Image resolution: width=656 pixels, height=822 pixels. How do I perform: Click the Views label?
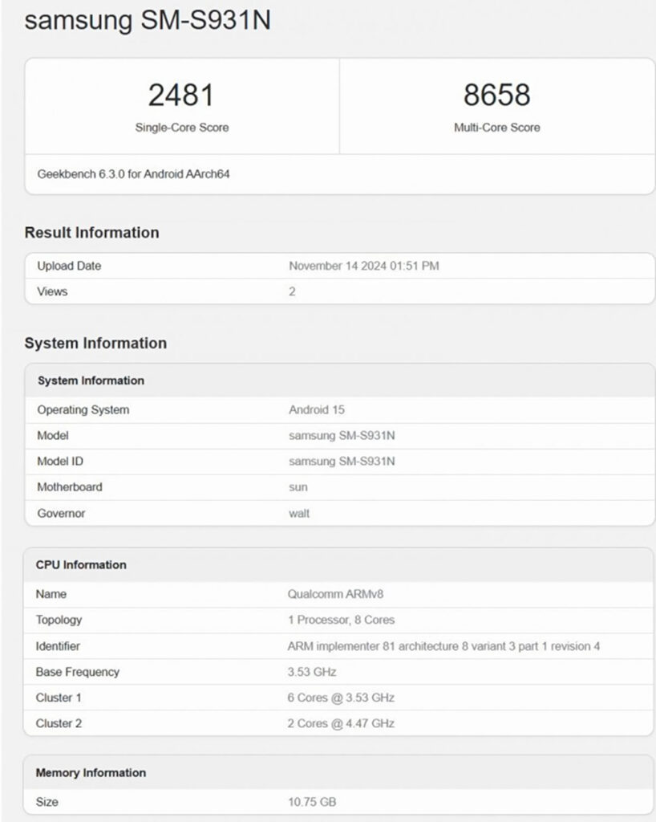[x=52, y=291]
